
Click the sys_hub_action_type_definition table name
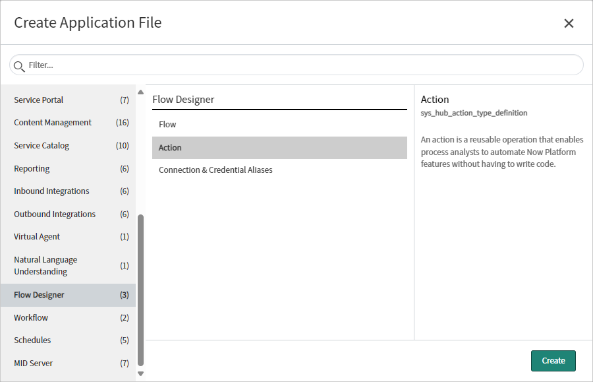point(474,113)
